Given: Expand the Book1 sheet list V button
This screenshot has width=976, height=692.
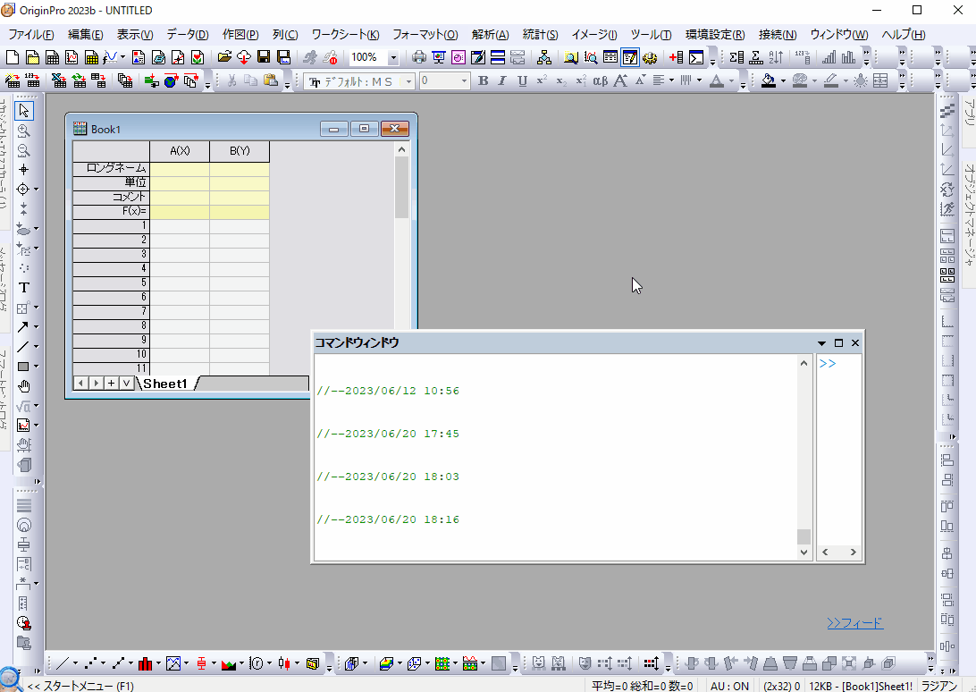Looking at the screenshot, I should tap(126, 383).
